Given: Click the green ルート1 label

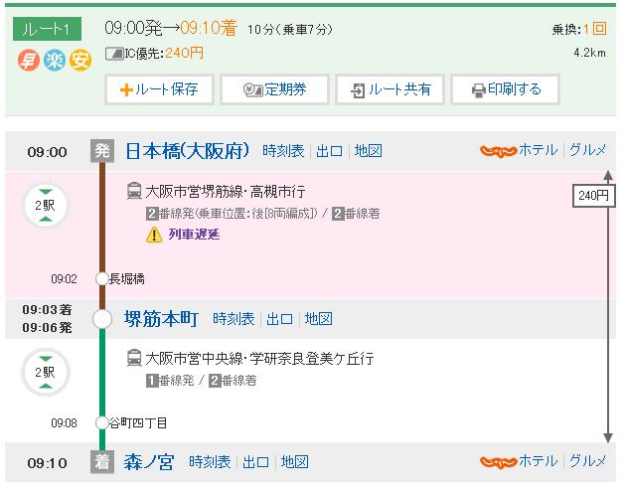Looking at the screenshot, I should [47, 29].
